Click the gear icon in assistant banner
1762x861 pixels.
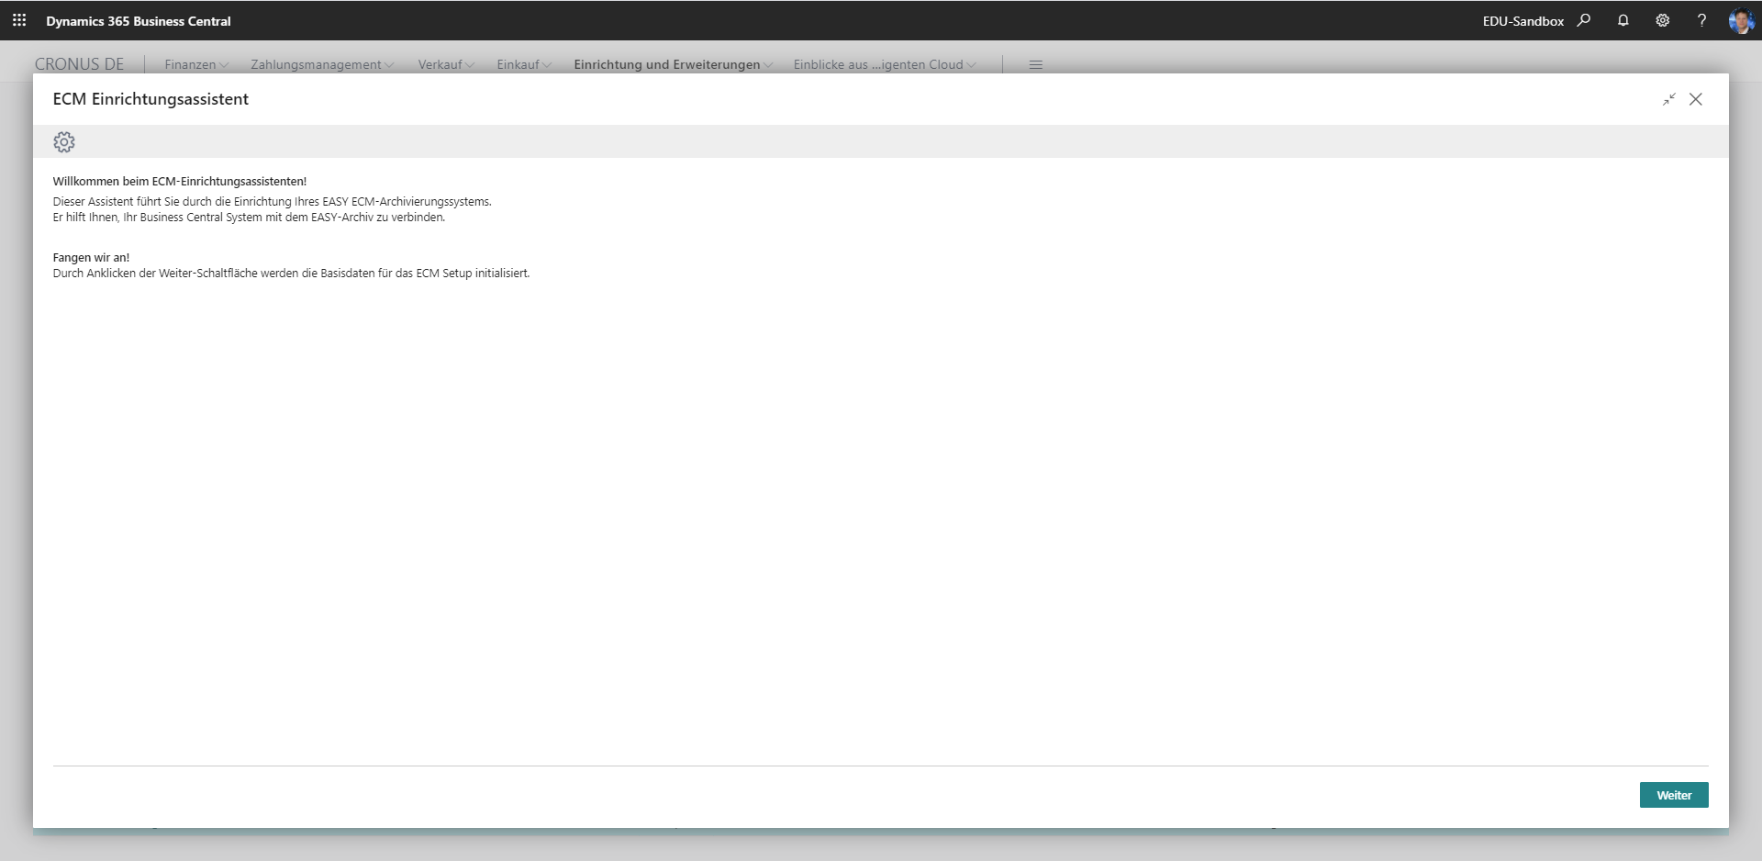[x=64, y=142]
